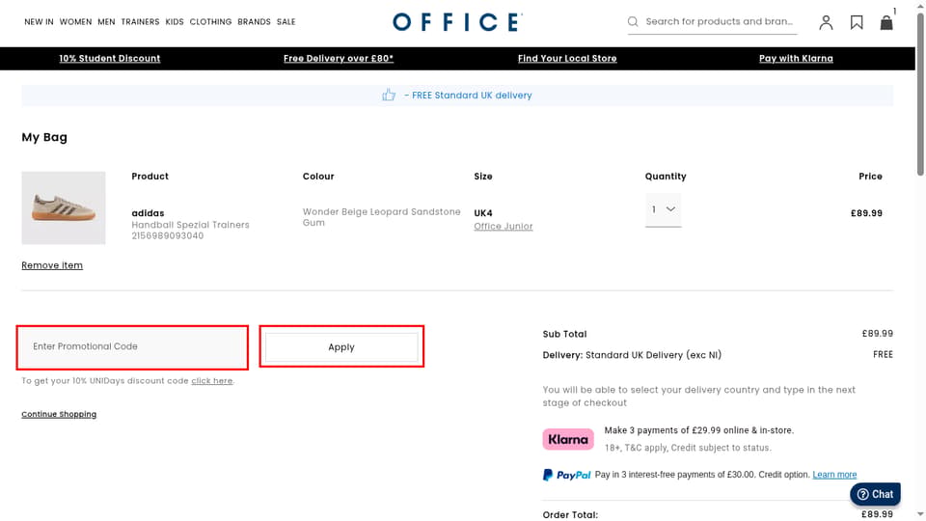Open the SALE menu
Screen dimensions: 926x521
point(286,22)
